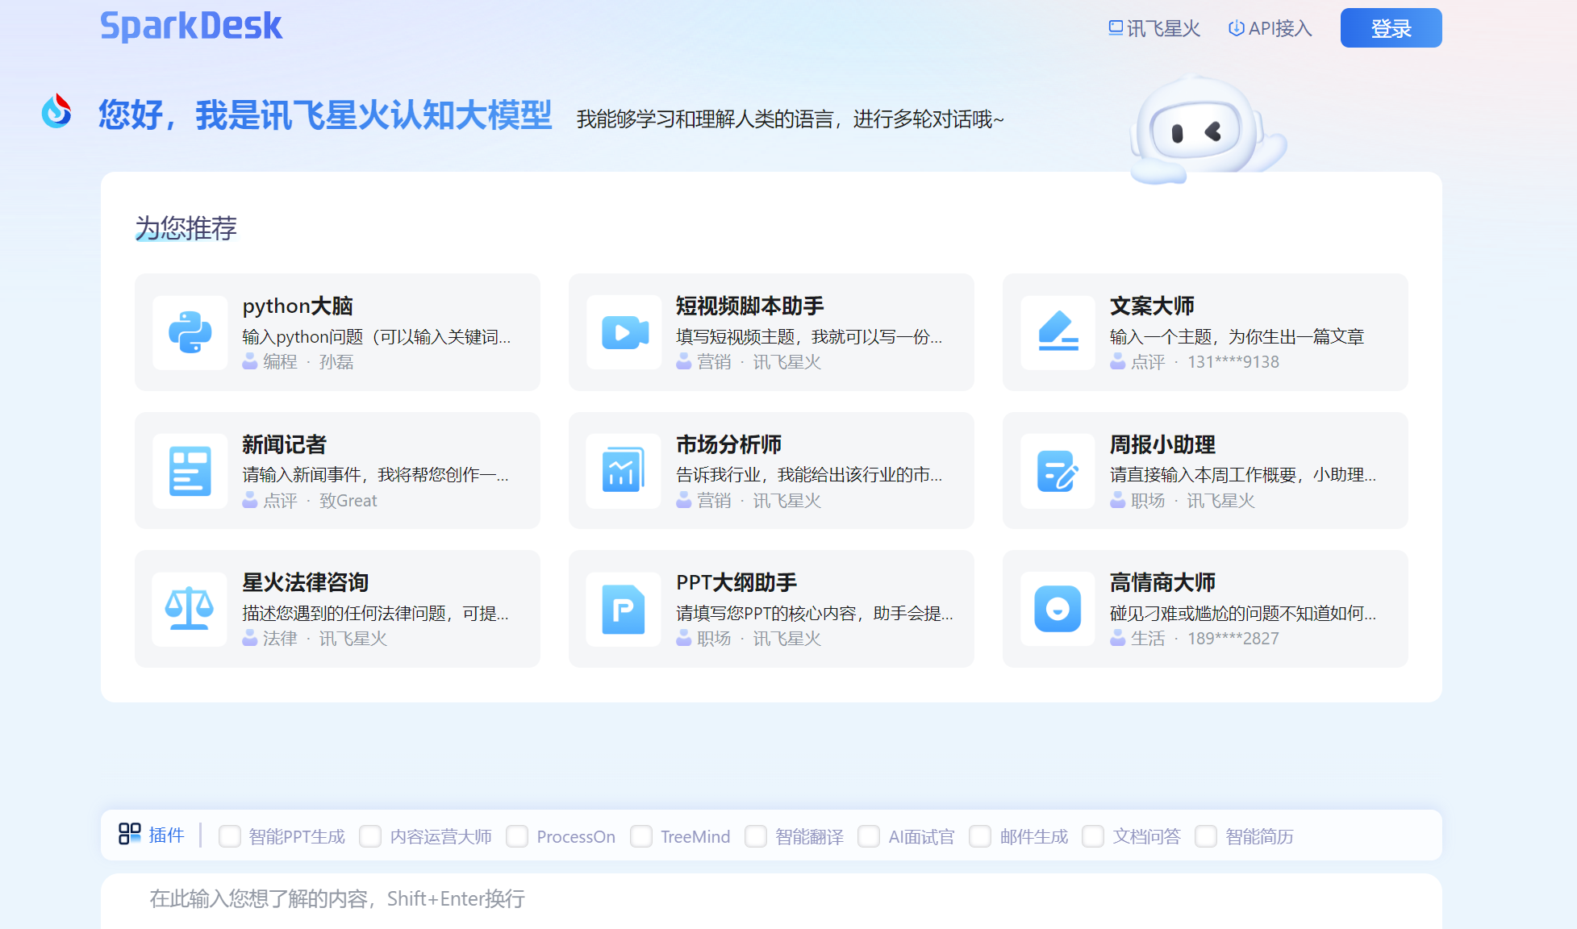1577x929 pixels.
Task: Click the description 输入一个主题，为你生出一篇文章
Action: 1237,336
